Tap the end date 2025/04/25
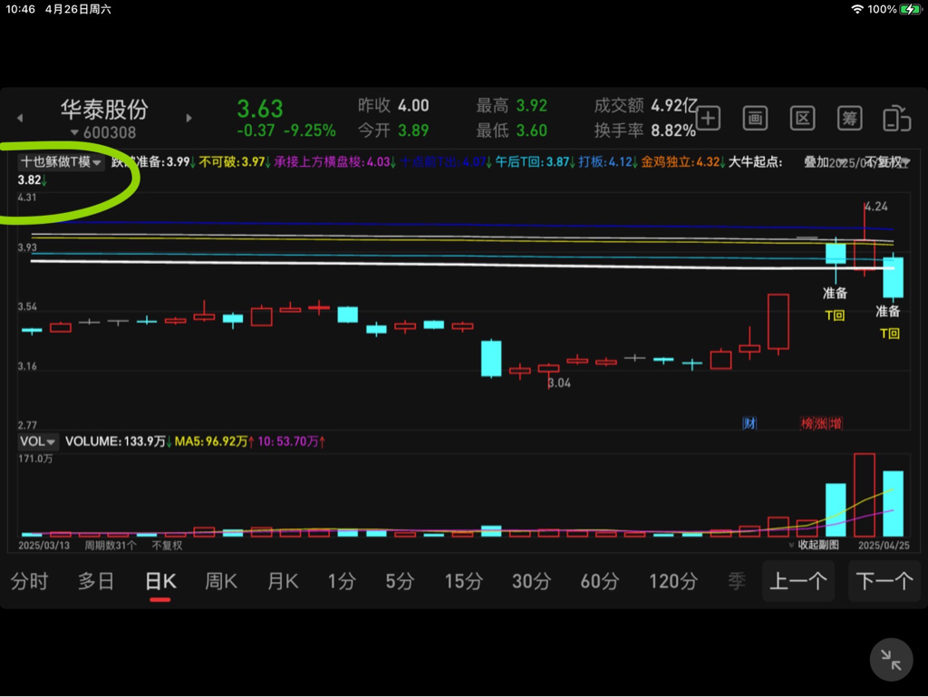Viewport: 928px width, 697px height. 884,546
